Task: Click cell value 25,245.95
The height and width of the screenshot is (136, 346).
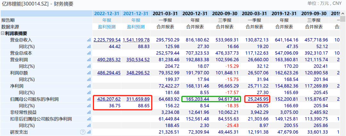Action: click(258, 99)
